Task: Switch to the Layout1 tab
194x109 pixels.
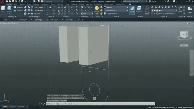Action: (13, 107)
